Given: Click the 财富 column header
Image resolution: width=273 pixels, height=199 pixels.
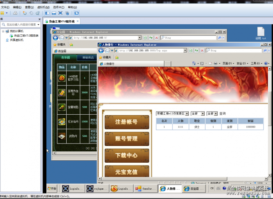Looking at the screenshot, I should point(250,121).
